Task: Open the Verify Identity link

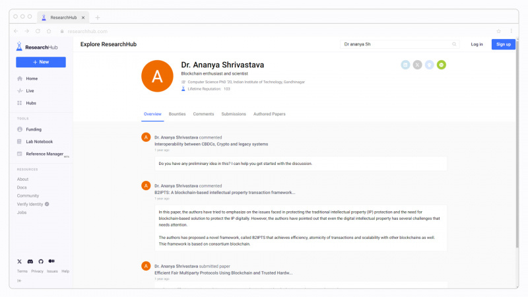Action: pyautogui.click(x=33, y=204)
